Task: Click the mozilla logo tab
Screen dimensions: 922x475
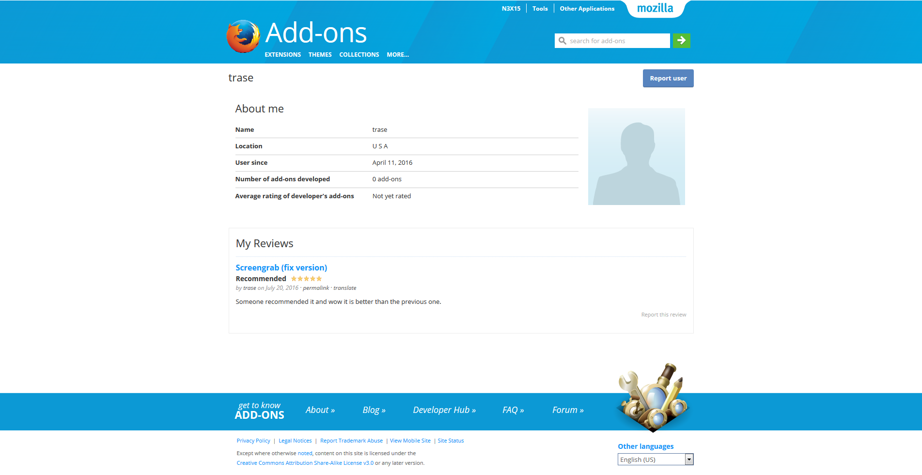Action: [x=655, y=8]
